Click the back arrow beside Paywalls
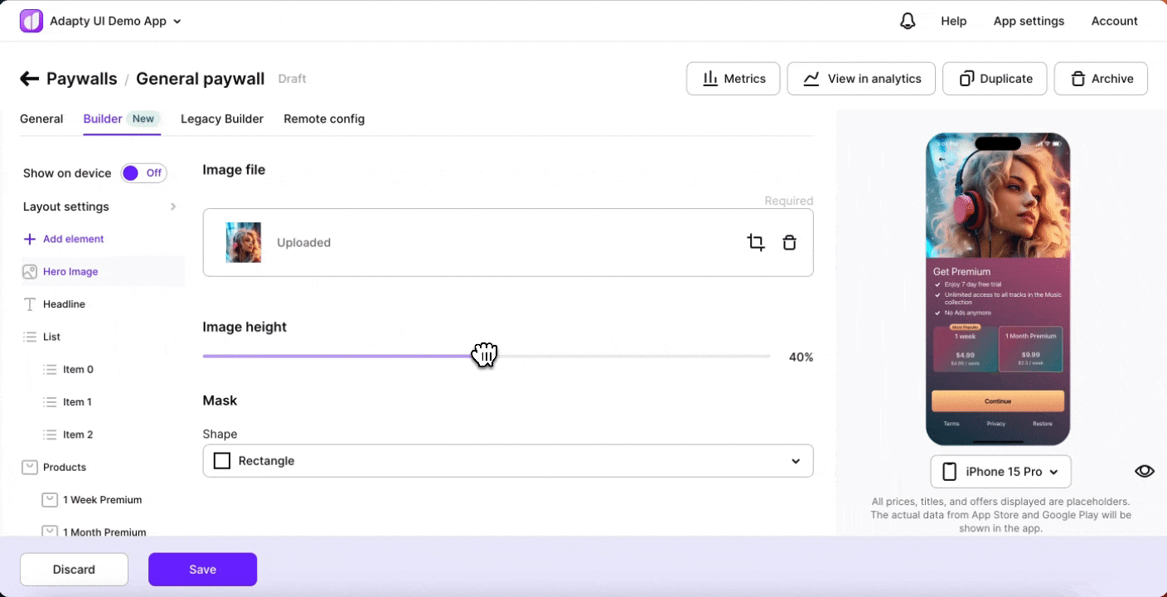 (30, 79)
